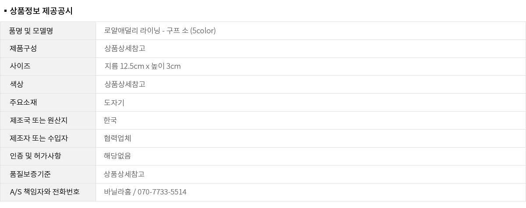Click the 해당없음 certification value
This screenshot has width=526, height=208.
117,156
